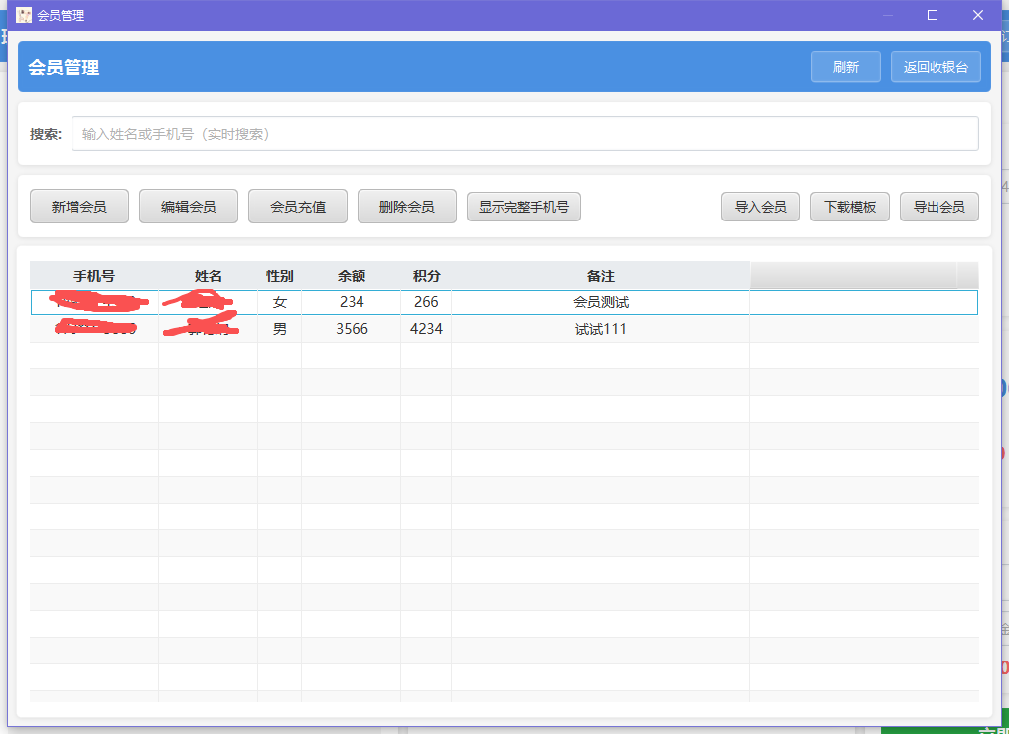The width and height of the screenshot is (1009, 734).
Task: Sort by 余额 balance column header
Action: coord(352,276)
